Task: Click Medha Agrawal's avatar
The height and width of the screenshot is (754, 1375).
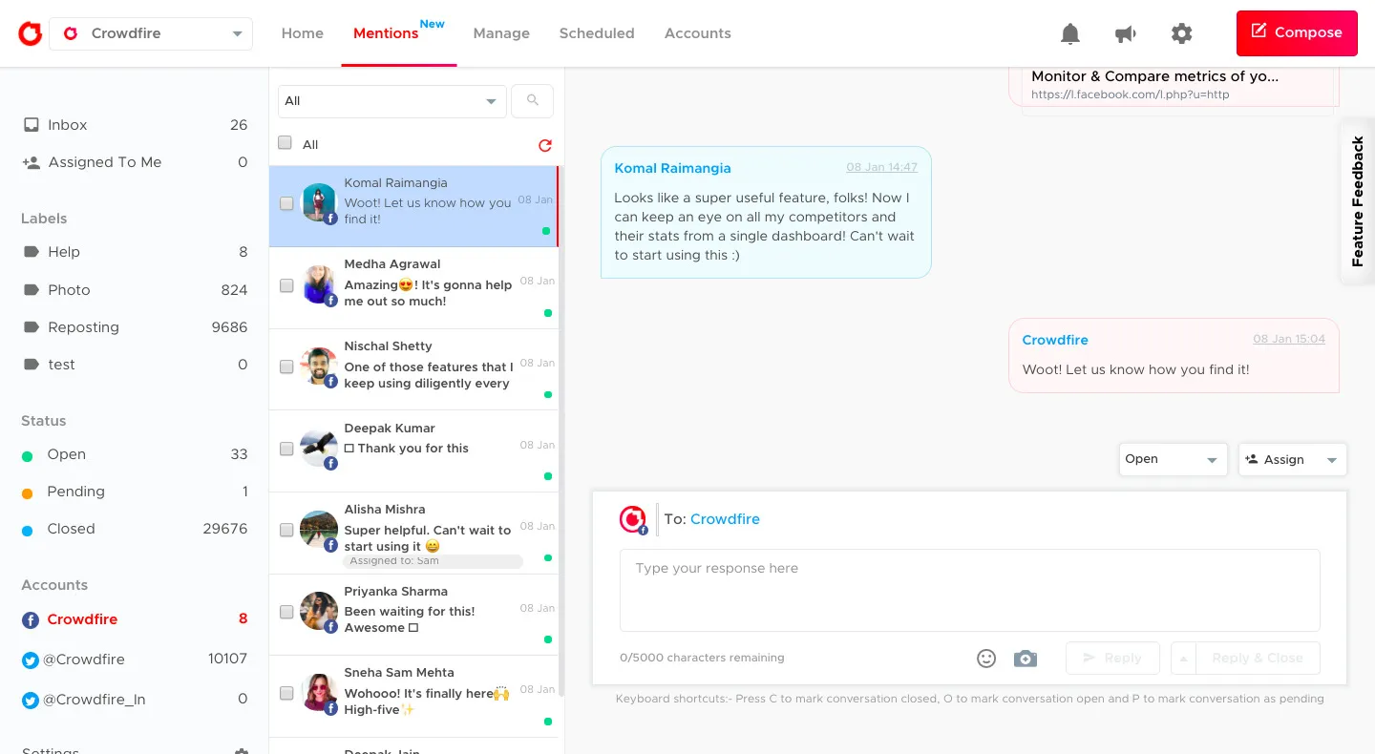Action: 319,284
